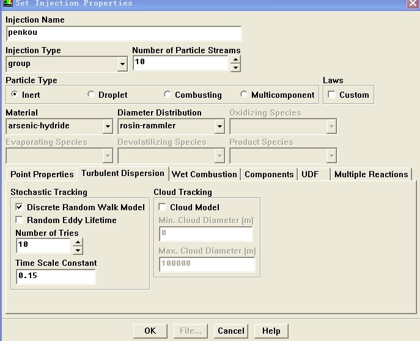Open the Injection Type dropdown
This screenshot has height=341, width=420.
pyautogui.click(x=122, y=64)
